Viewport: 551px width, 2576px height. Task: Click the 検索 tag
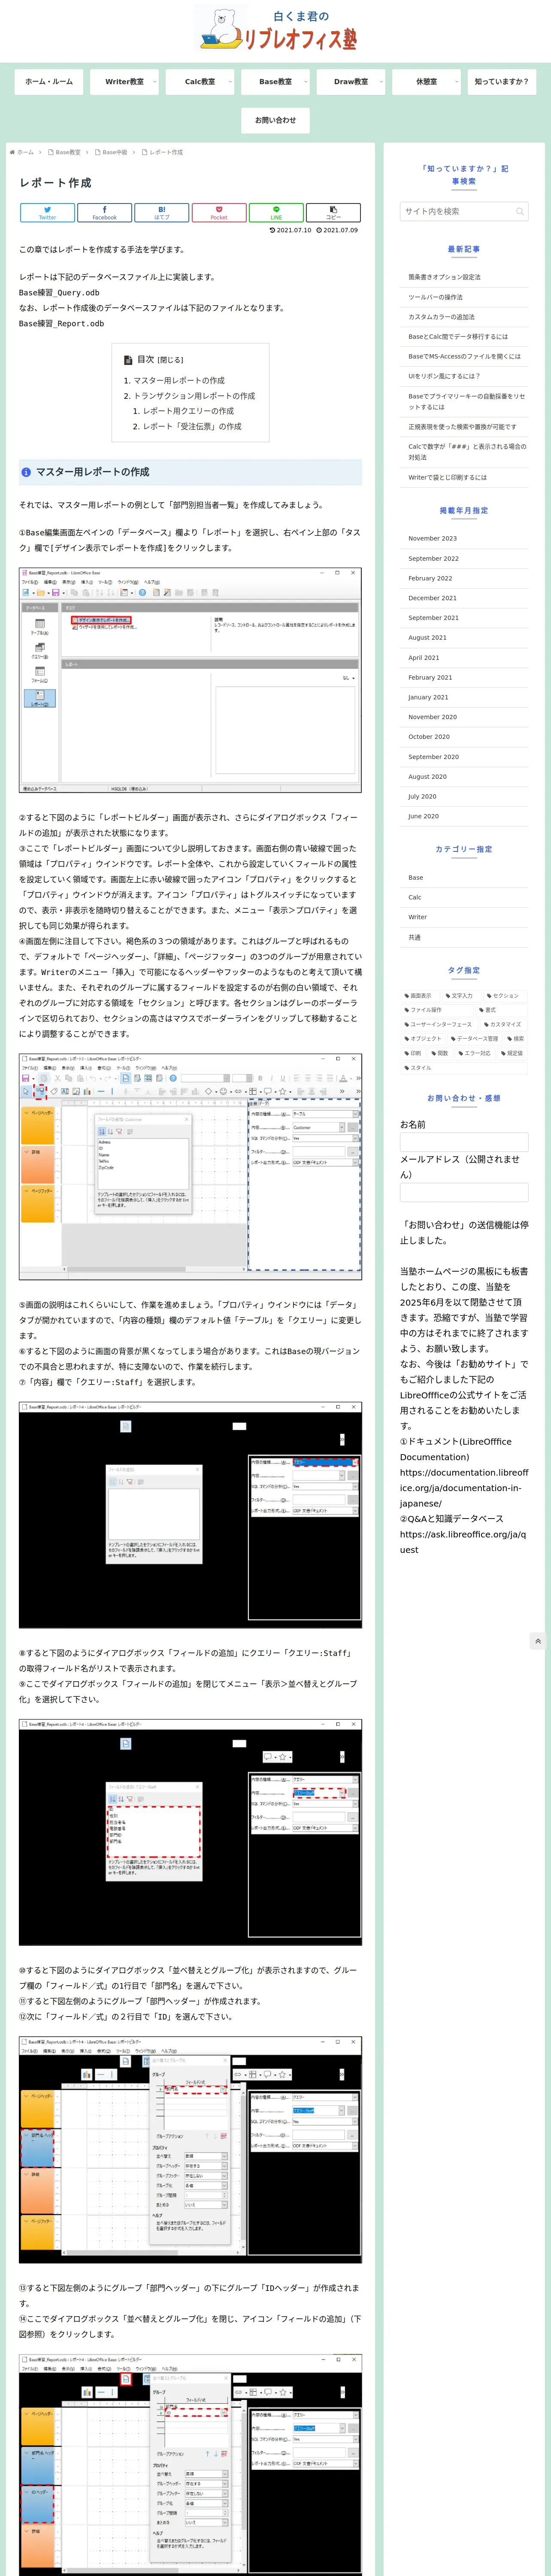pyautogui.click(x=515, y=1039)
